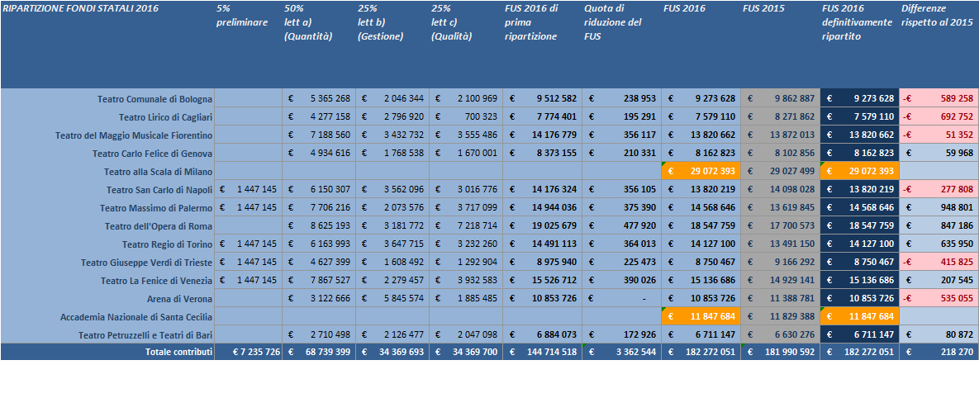Select Roma prima ripartizione value 19 025 679

click(x=542, y=225)
